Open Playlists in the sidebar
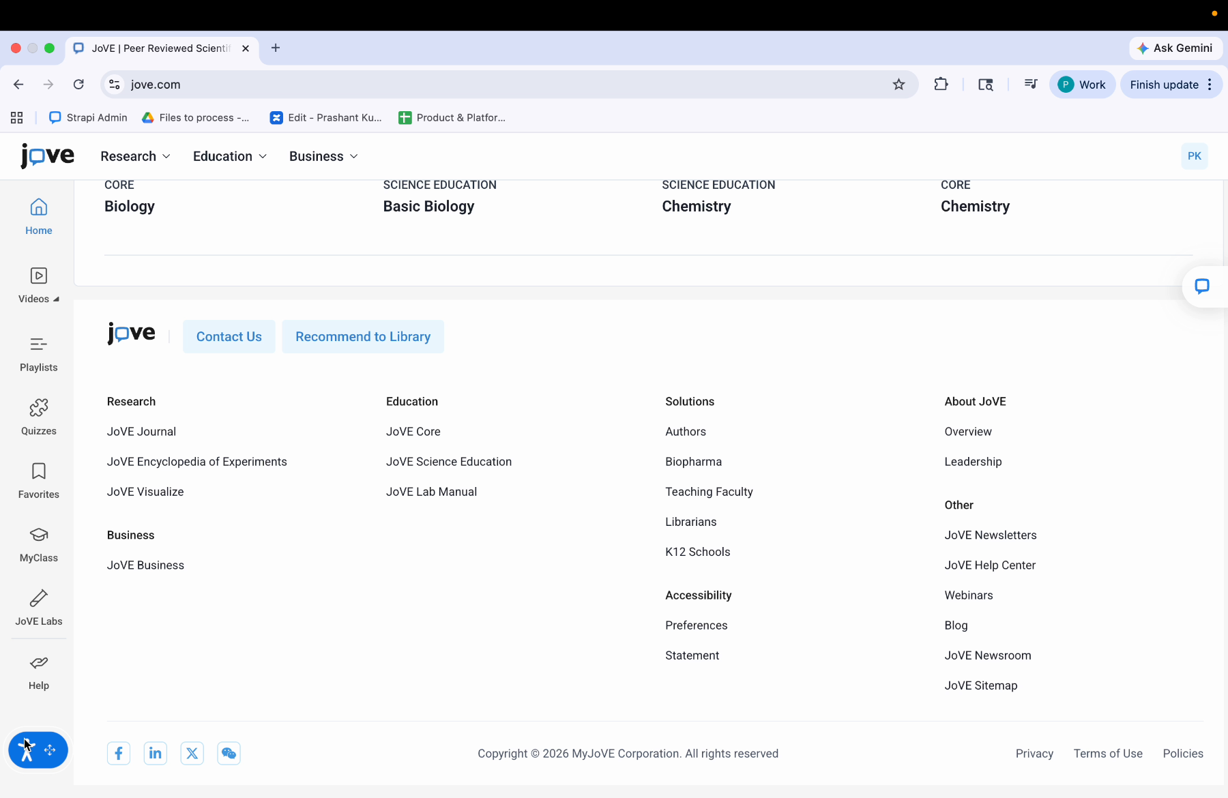This screenshot has height=798, width=1228. 39,353
